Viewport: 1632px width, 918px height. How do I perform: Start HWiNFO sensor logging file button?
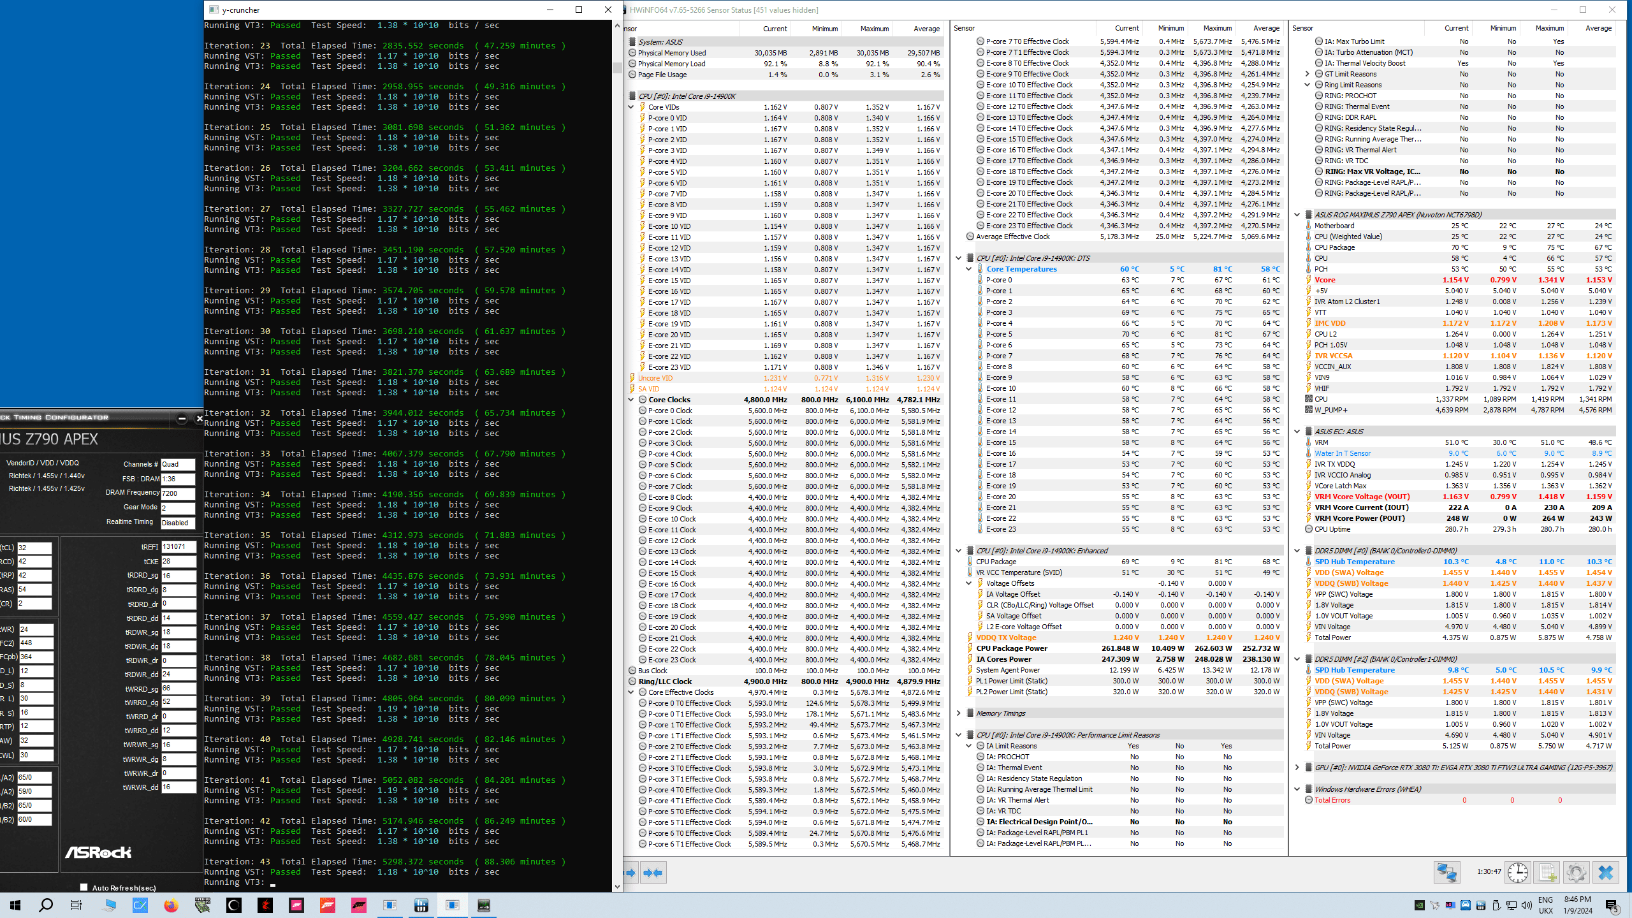point(1547,872)
